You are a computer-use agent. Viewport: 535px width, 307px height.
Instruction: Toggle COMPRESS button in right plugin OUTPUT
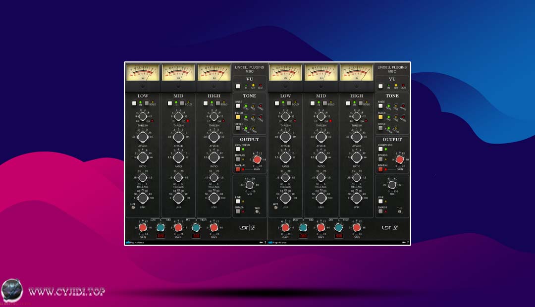[x=380, y=149]
